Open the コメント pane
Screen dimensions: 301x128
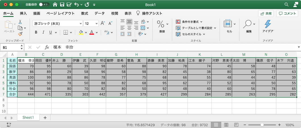tap(287, 14)
